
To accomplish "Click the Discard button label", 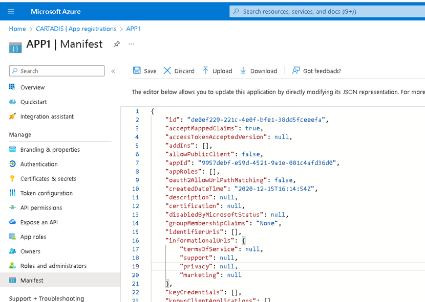I will click(x=184, y=71).
